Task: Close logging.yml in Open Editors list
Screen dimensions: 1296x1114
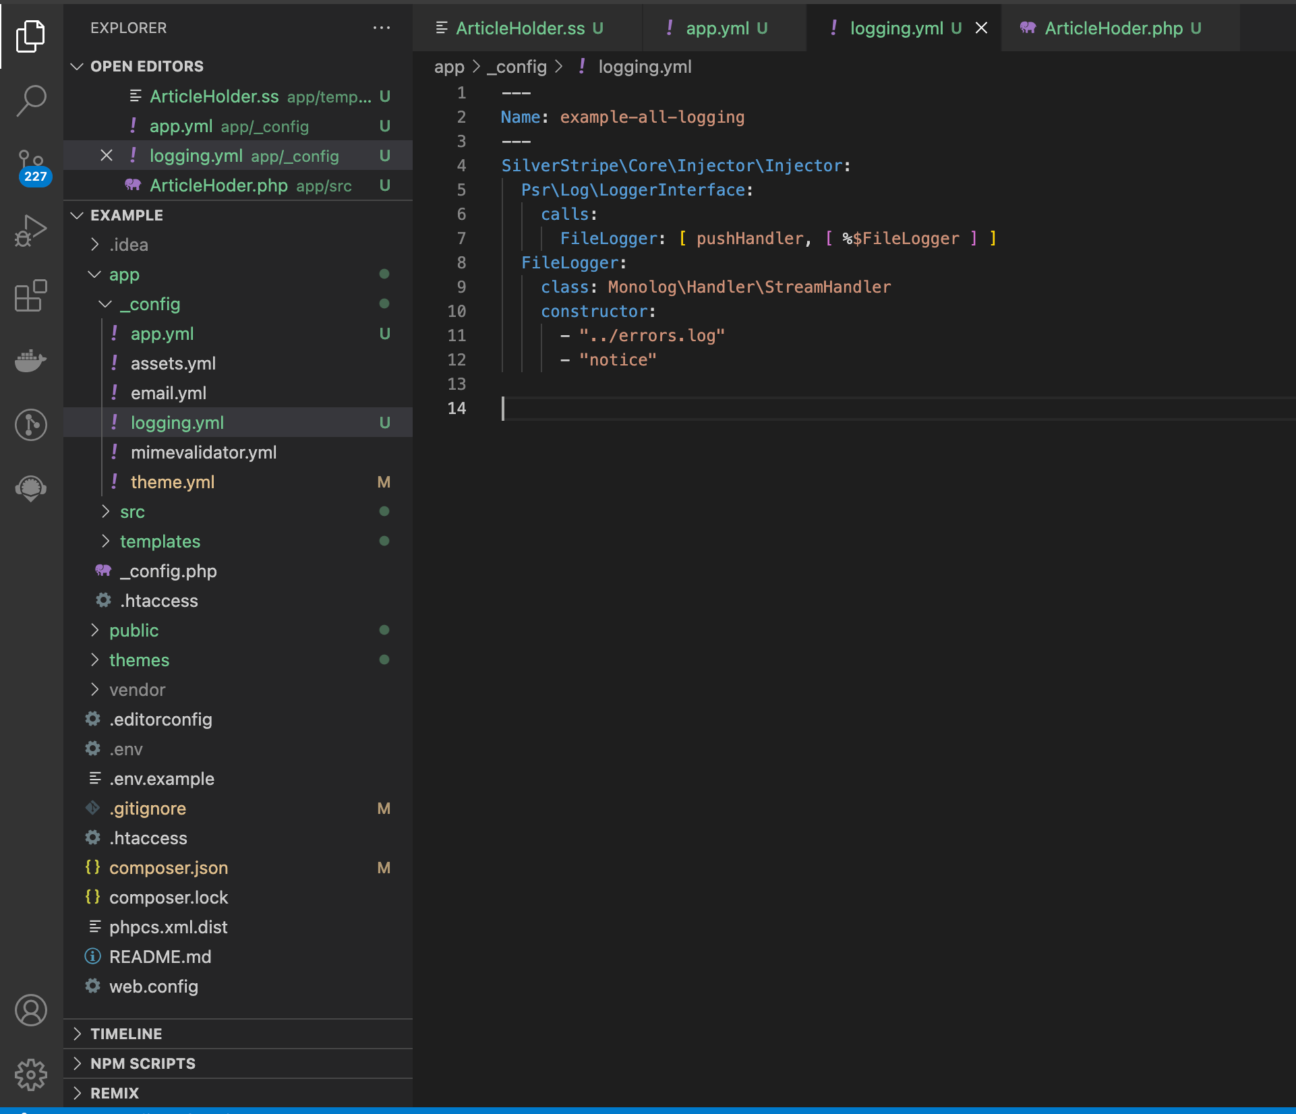Action: (x=107, y=156)
